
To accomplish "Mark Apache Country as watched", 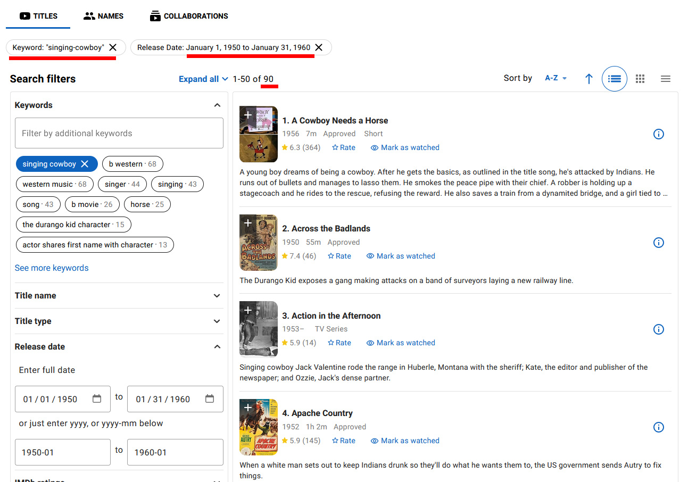I will 405,441.
